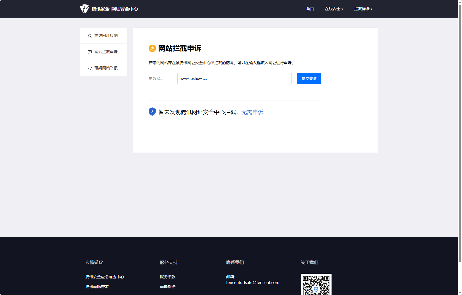Click the orange gavel icon by 网站拦截申诉 heading

(152, 48)
